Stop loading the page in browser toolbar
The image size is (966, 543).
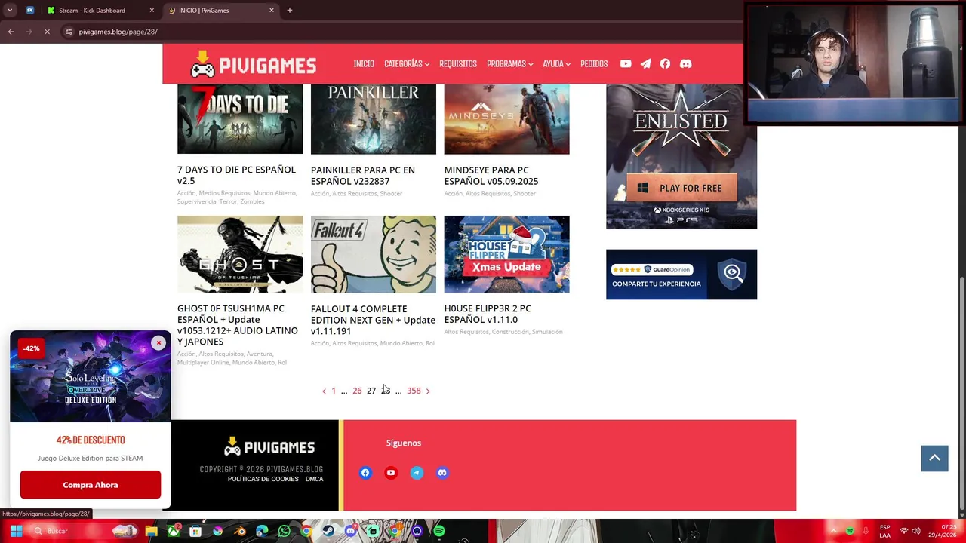tap(47, 32)
